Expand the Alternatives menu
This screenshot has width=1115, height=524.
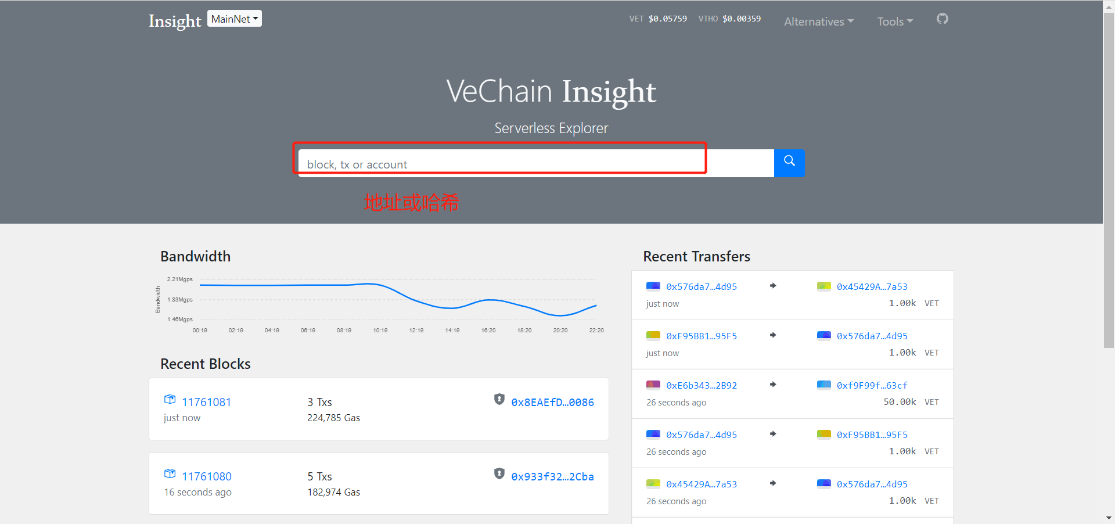pos(818,21)
